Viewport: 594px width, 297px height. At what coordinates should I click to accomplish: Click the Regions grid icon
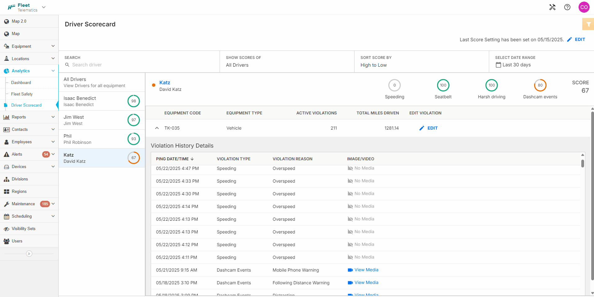(x=7, y=192)
